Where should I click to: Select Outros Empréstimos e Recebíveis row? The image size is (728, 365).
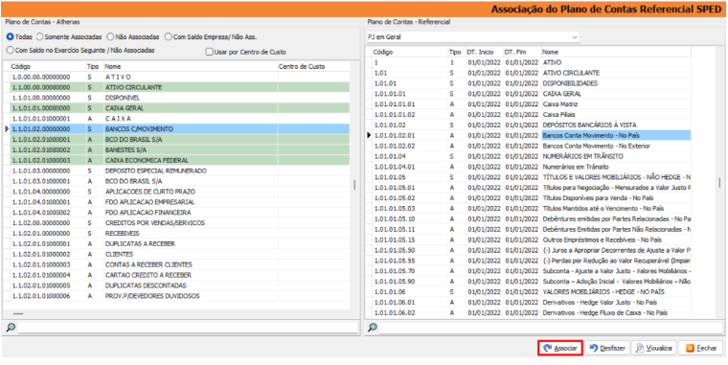[x=532, y=240]
